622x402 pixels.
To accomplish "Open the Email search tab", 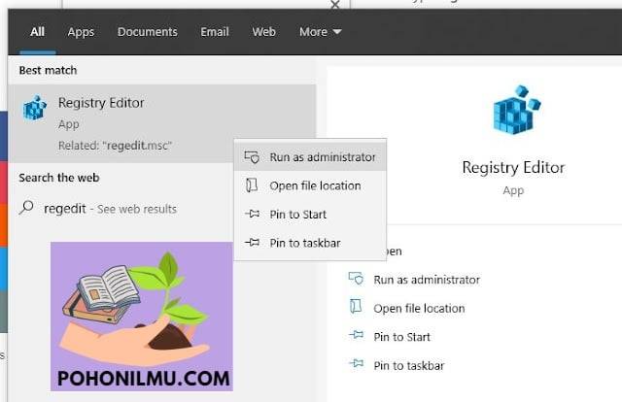I will [x=215, y=32].
